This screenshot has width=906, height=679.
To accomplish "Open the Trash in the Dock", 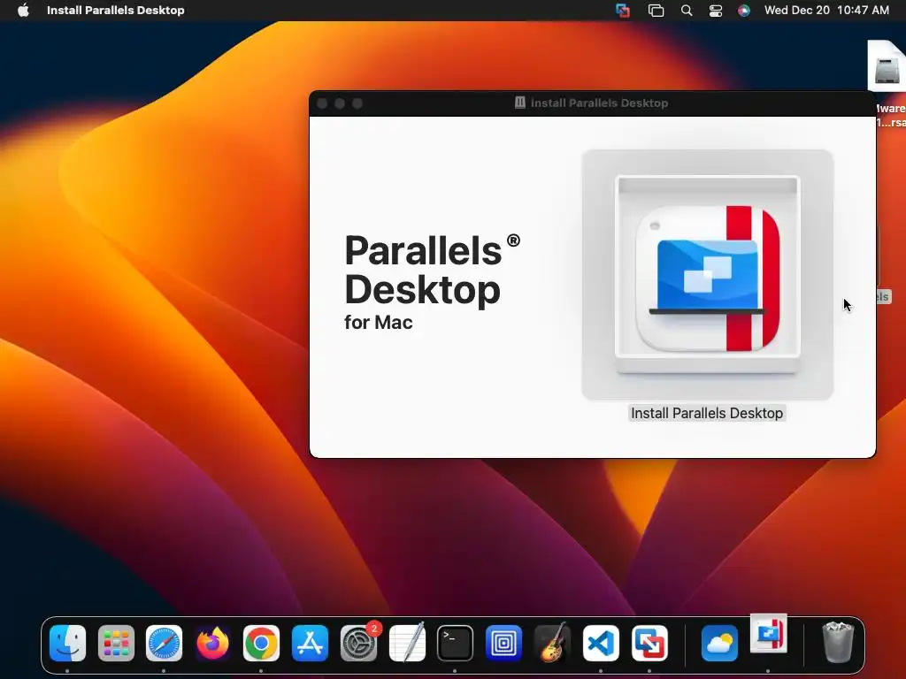I will (x=838, y=642).
